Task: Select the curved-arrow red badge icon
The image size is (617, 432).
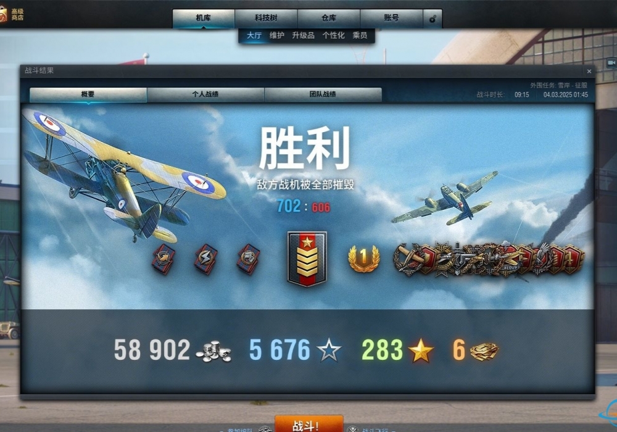Action: (x=164, y=259)
